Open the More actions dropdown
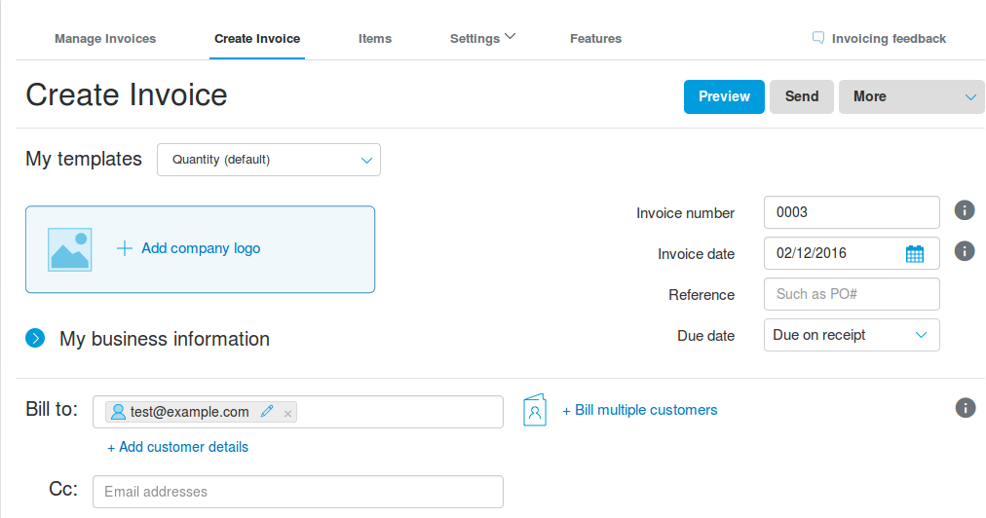 click(x=912, y=97)
